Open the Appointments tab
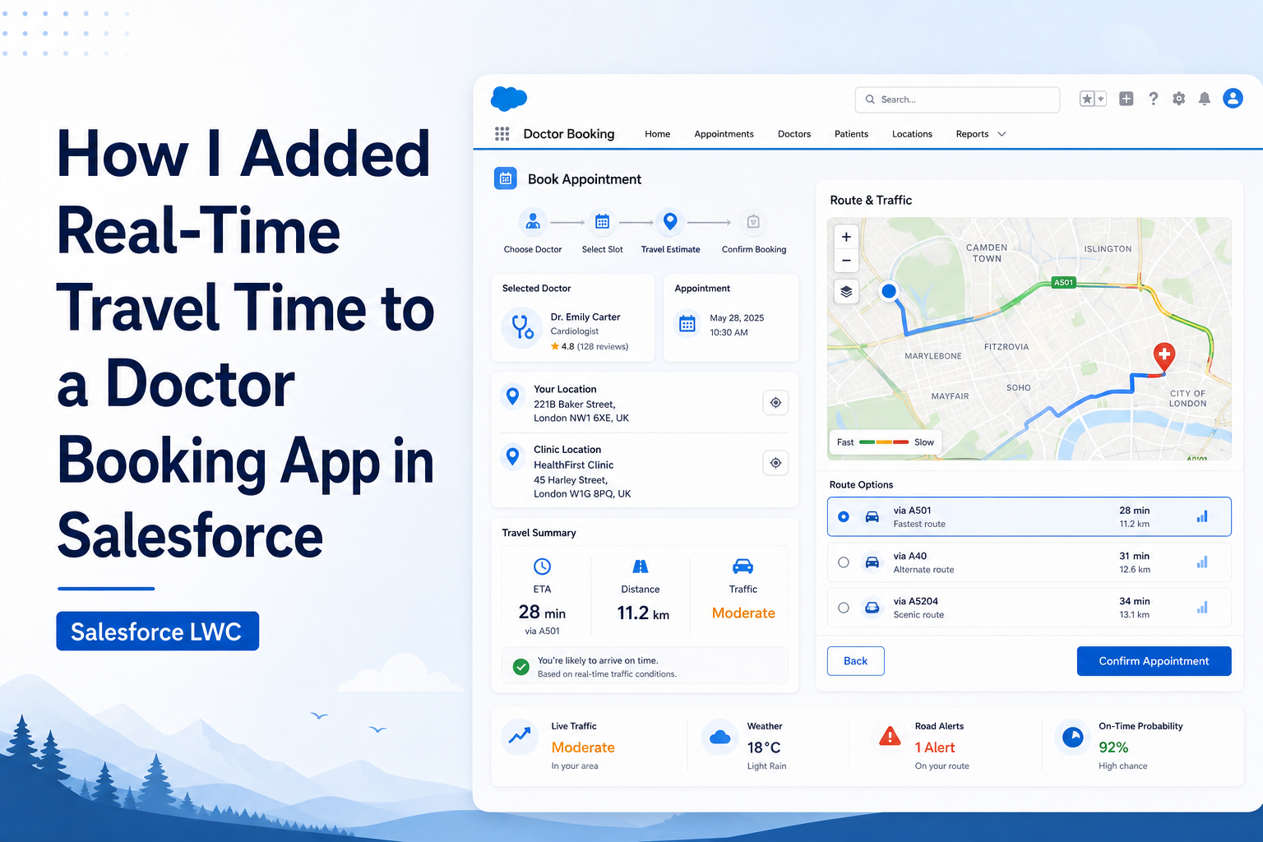 [724, 134]
